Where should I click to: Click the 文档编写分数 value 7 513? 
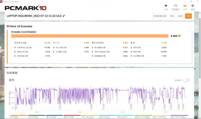click(86, 52)
